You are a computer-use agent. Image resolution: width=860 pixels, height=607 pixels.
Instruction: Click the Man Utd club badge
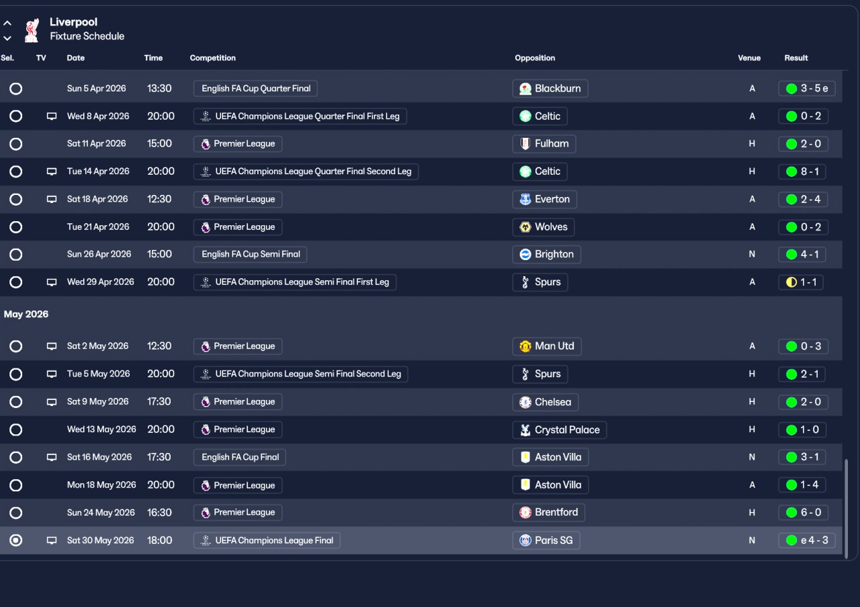coord(525,346)
